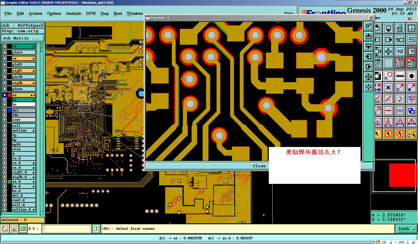Click the dimension spacing icon
Screen dimensions: 418x244
(400, 110)
